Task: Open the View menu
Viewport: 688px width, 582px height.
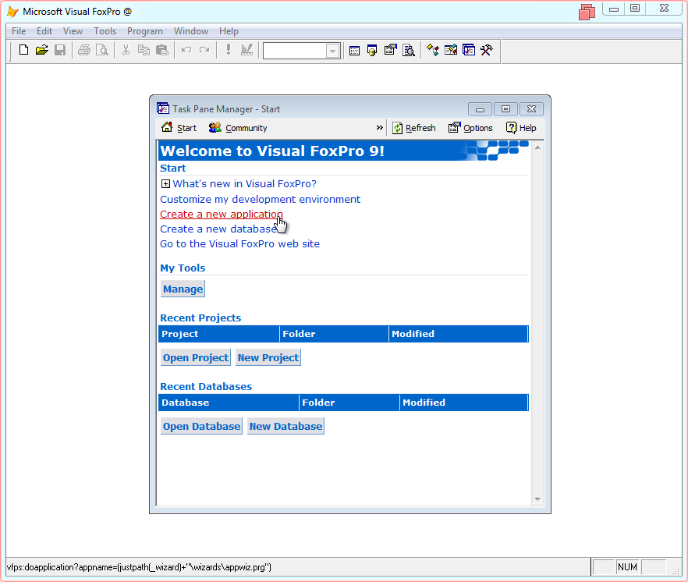Action: (x=73, y=31)
